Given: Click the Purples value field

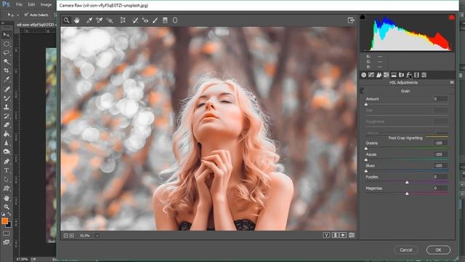Looking at the screenshot, I should pyautogui.click(x=440, y=177).
